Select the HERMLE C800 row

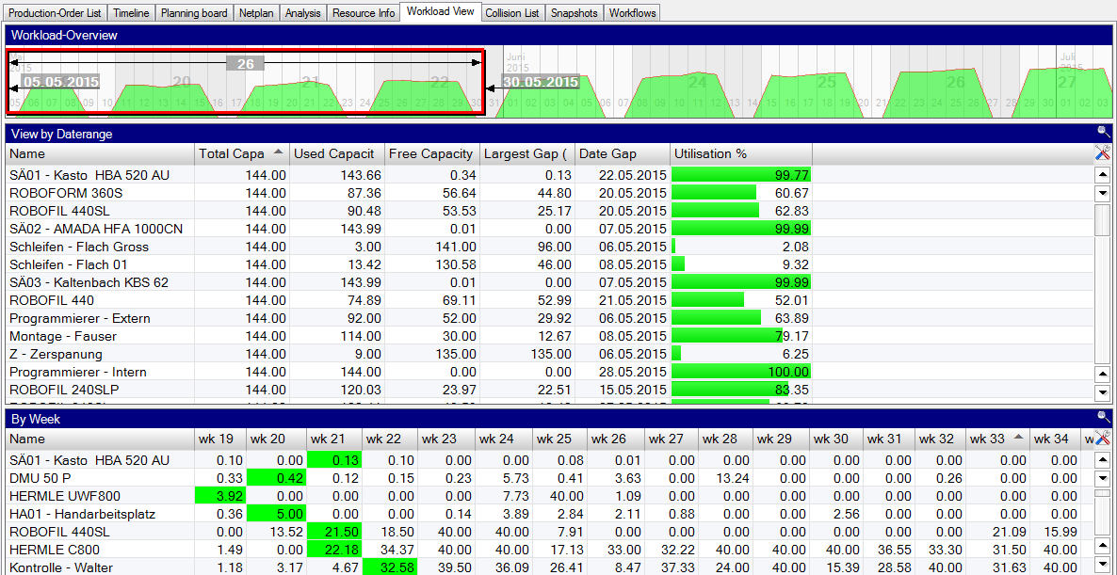click(x=550, y=550)
